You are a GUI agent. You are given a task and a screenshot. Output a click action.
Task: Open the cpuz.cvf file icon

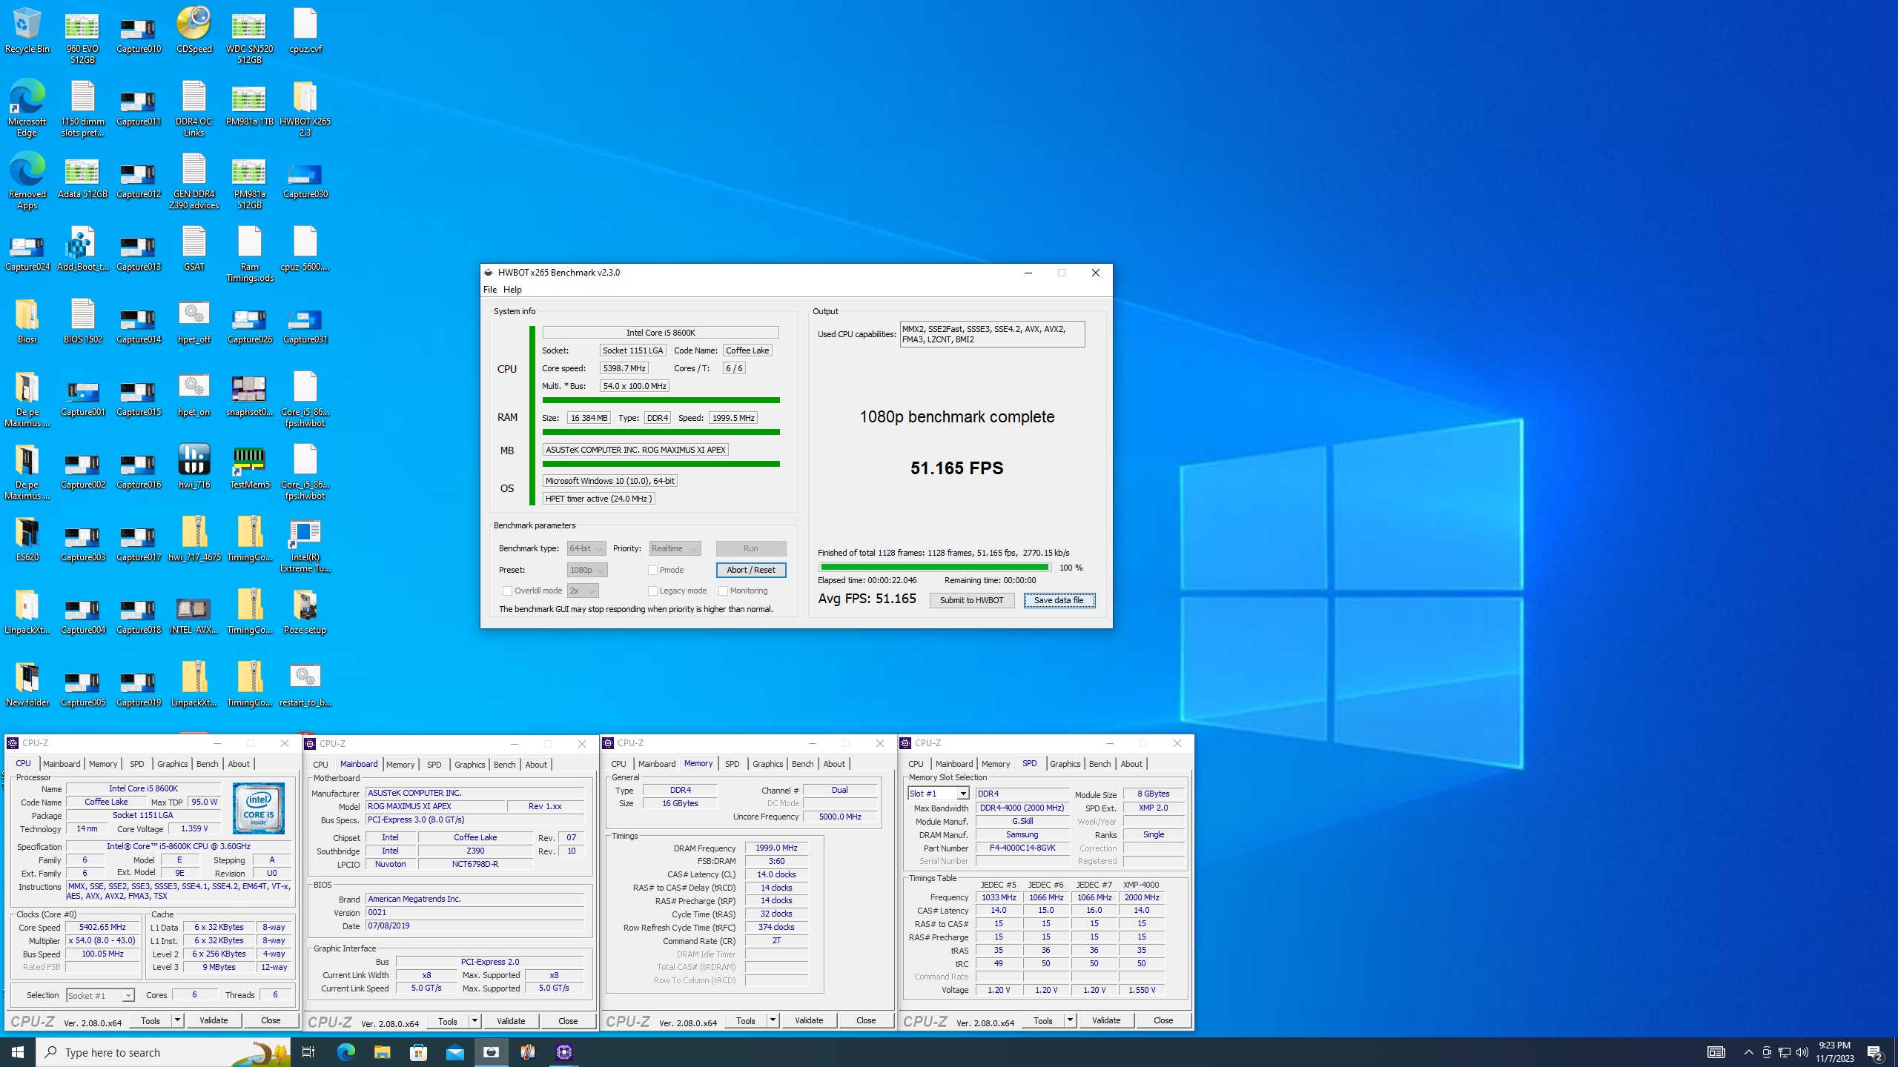[305, 31]
